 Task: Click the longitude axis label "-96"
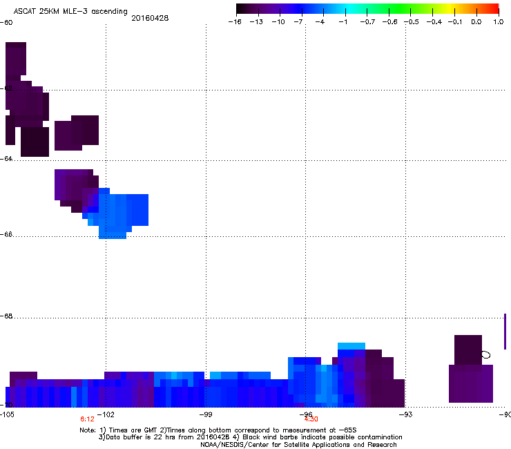[x=306, y=414]
